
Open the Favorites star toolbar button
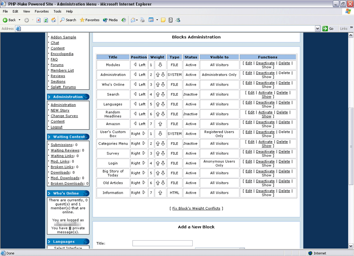click(x=90, y=20)
